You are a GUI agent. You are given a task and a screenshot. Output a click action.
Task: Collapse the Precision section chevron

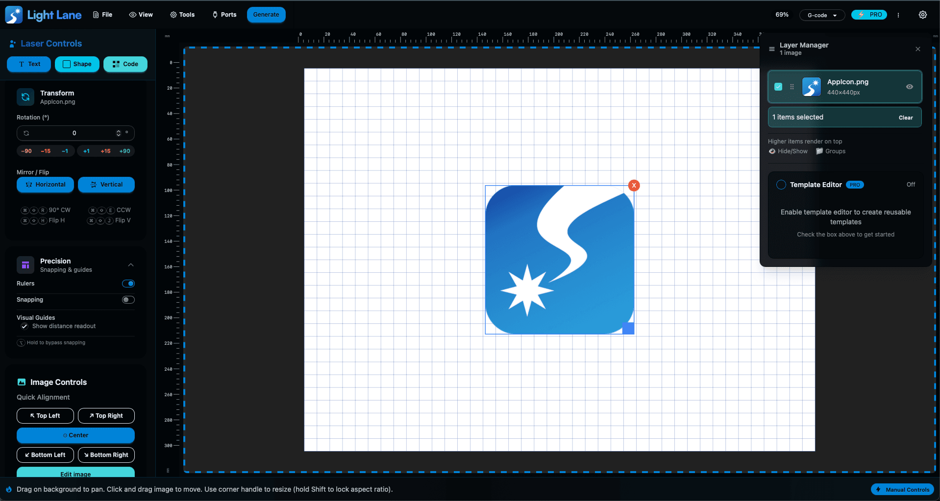tap(131, 265)
